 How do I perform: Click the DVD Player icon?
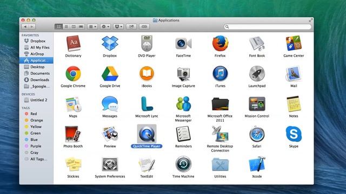point(147,43)
